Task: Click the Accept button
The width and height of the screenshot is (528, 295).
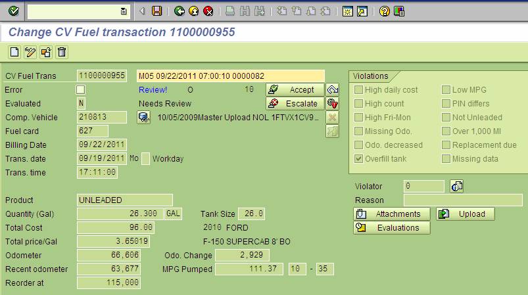Action: coord(295,90)
